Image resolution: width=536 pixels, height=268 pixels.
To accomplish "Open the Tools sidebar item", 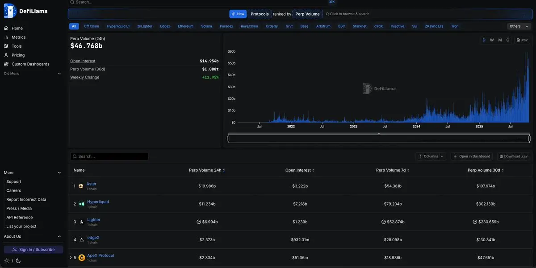I will tap(17, 46).
